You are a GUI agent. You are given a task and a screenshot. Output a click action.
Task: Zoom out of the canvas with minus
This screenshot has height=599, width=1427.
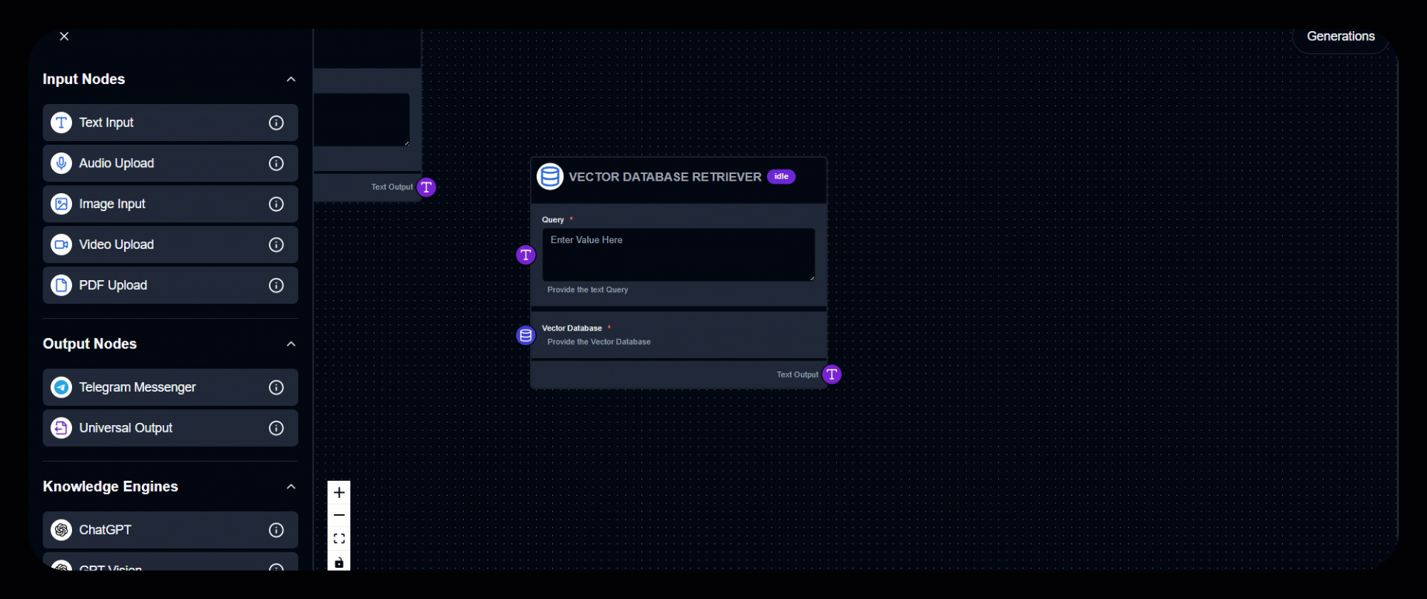point(339,516)
